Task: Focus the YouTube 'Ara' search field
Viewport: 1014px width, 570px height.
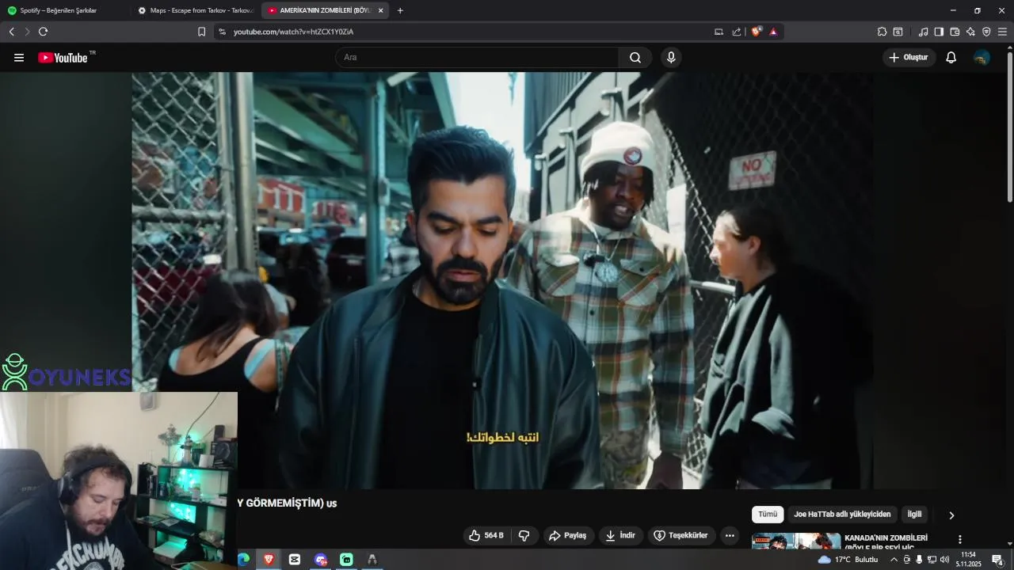Action: point(477,58)
